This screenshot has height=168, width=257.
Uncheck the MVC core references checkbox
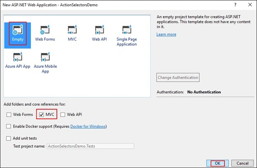(42, 115)
